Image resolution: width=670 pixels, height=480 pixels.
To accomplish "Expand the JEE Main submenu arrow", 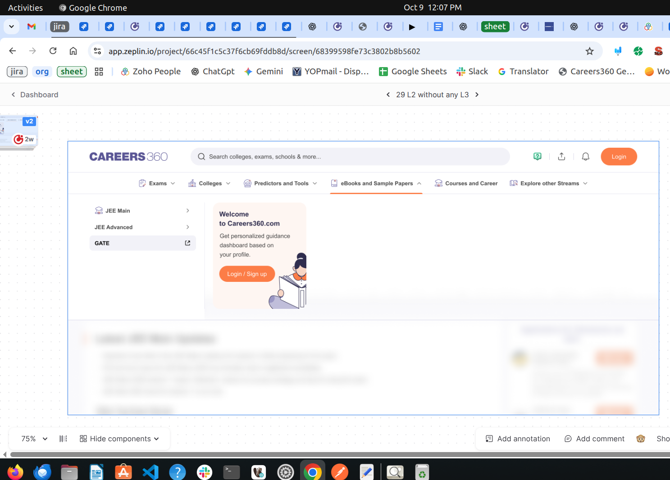I will 187,211.
